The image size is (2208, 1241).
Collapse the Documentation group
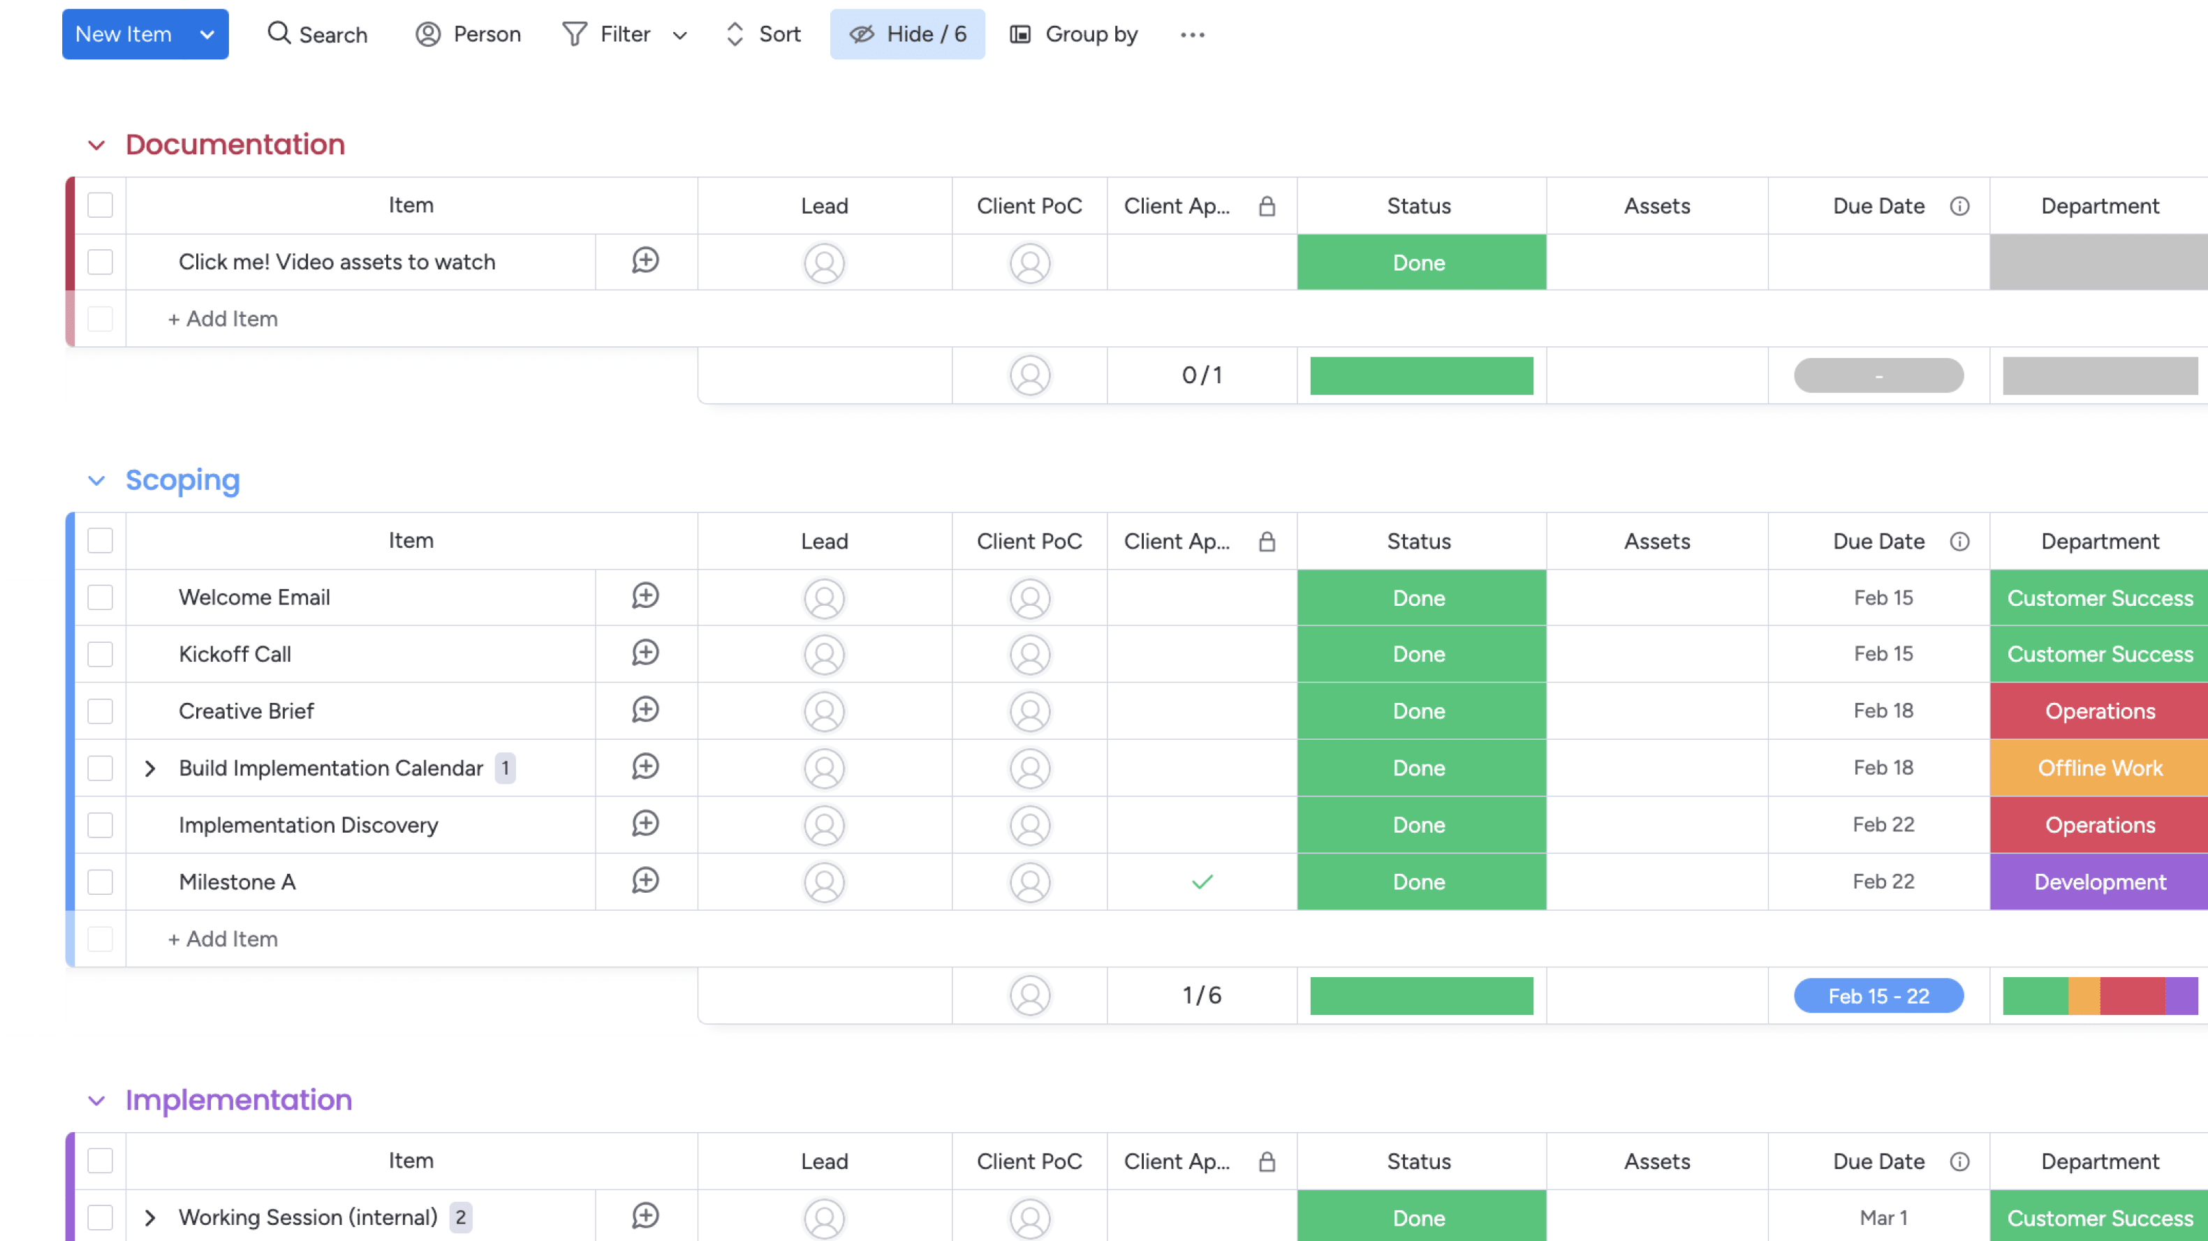(x=97, y=145)
